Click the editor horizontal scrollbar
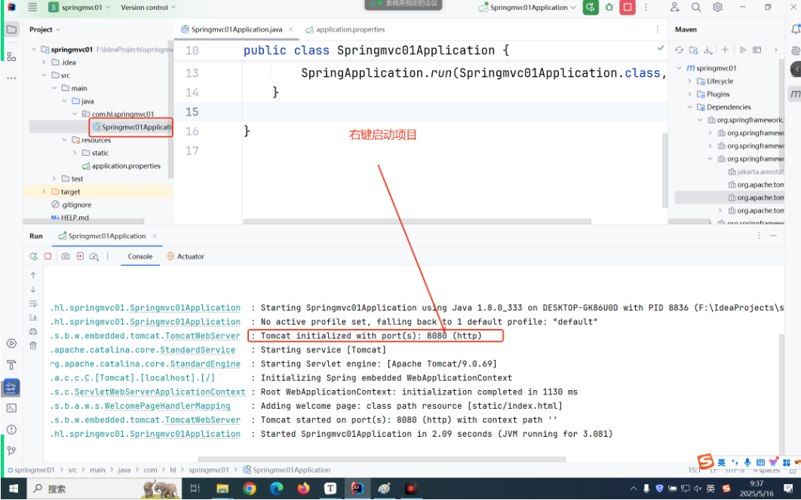 [417, 221]
